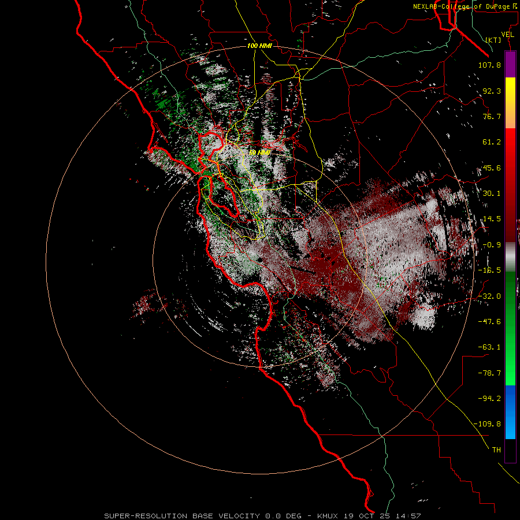Select the 76.7 velocity scale value

click(492, 116)
